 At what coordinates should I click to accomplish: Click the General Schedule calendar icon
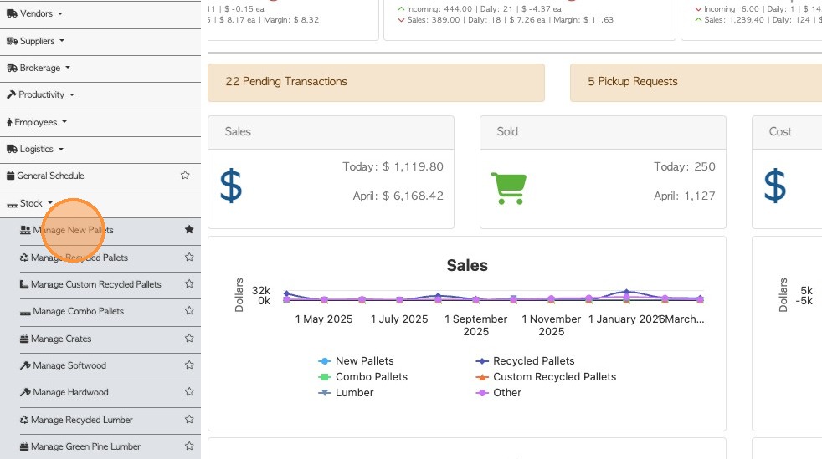11,176
